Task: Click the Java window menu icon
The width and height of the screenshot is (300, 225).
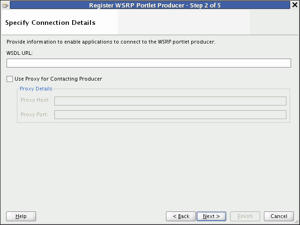Action: [5, 6]
